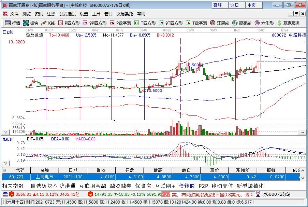This screenshot has height=207, width=308.
Task: Open the 六角形 hexagon tool
Action: pos(264,23)
